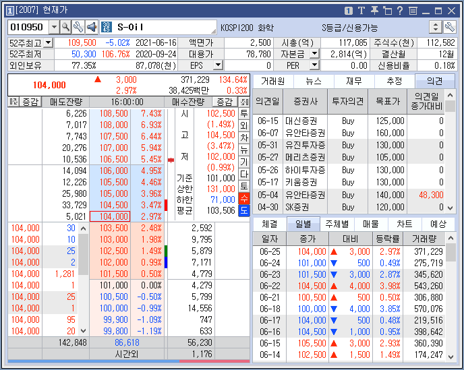Expand the stock name field corner arrow
The width and height of the screenshot is (464, 370).
click(213, 31)
